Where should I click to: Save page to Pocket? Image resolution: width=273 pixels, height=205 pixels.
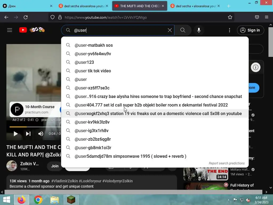point(257,17)
